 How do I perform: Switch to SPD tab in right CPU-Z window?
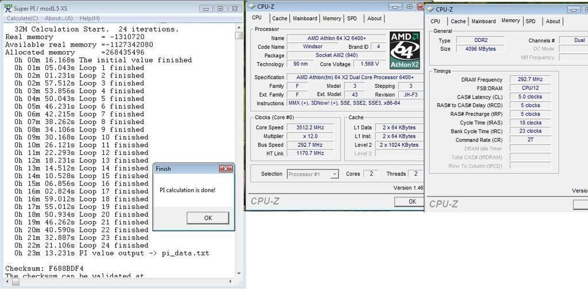point(531,21)
